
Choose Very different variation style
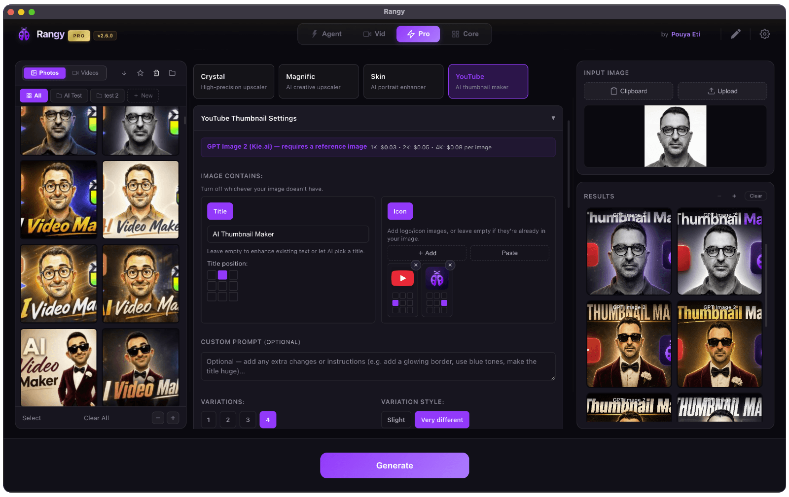point(442,420)
